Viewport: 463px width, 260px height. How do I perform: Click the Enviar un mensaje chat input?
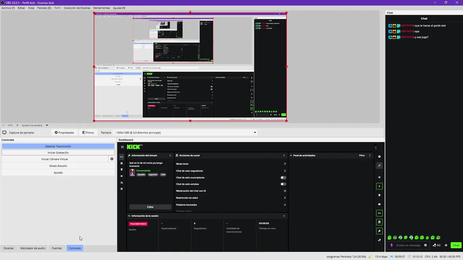[408, 245]
